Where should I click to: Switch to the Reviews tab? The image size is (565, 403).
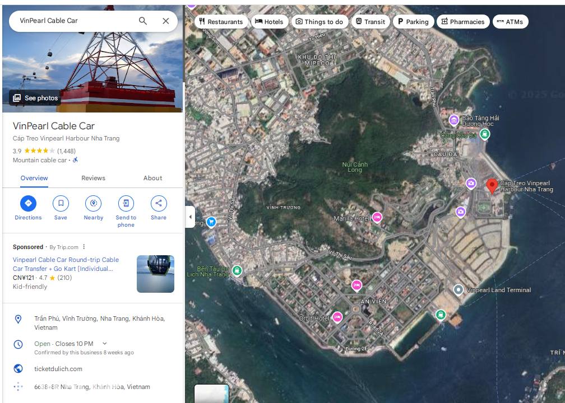tap(93, 178)
